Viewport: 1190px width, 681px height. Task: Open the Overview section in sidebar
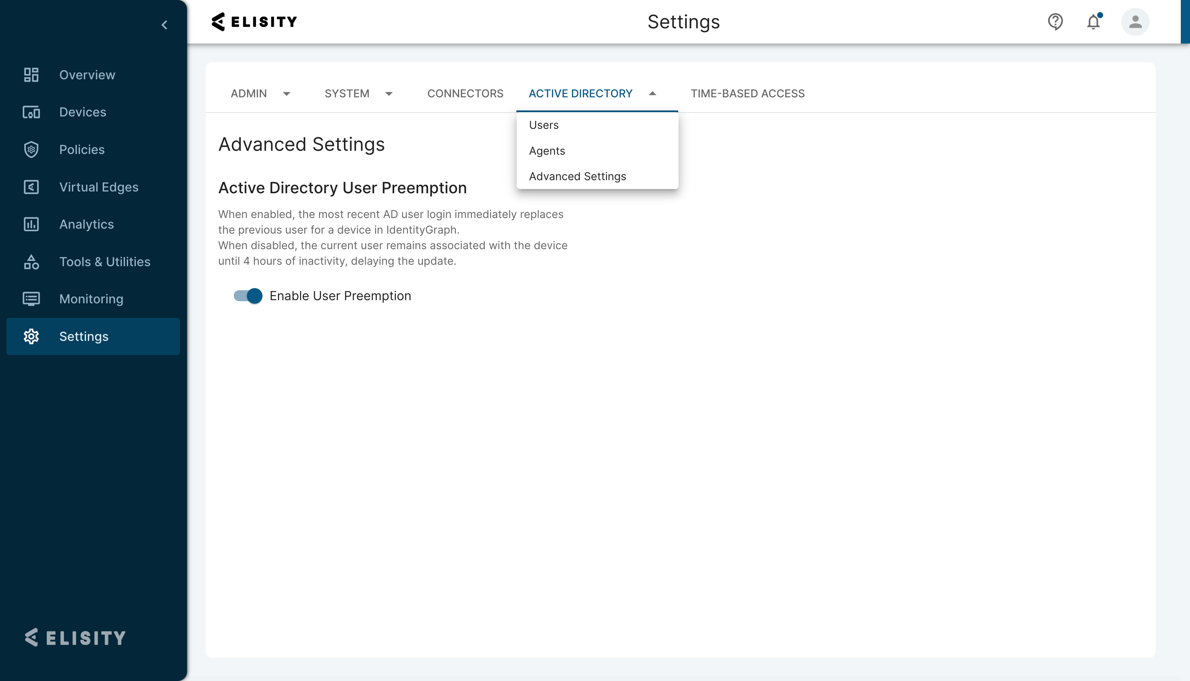point(32,74)
